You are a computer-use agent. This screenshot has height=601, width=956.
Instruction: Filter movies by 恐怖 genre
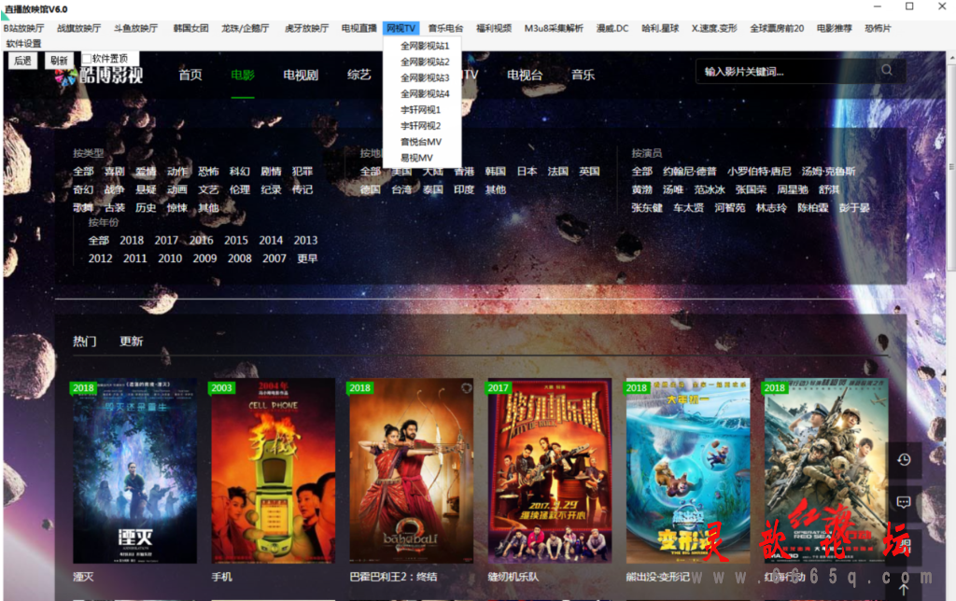[x=208, y=172]
